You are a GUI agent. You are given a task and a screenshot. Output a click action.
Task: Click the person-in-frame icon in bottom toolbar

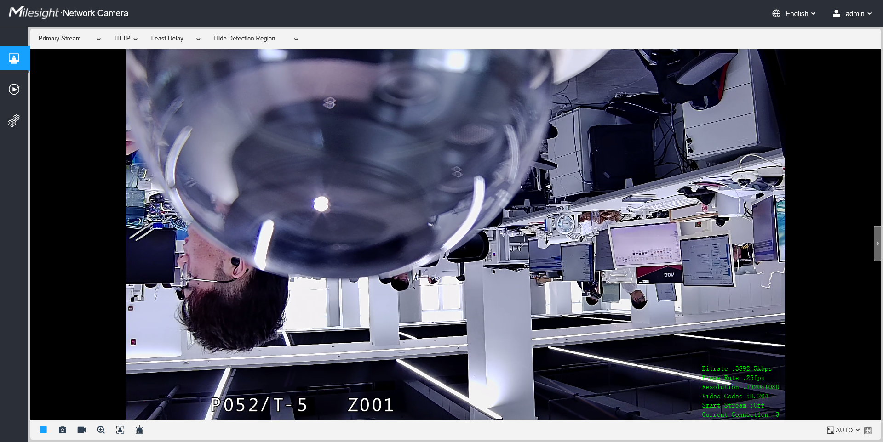coord(120,430)
